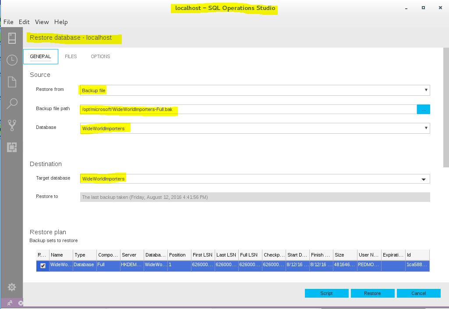This screenshot has width=449, height=309.
Task: Click the status bar error count icon
Action: point(21,303)
